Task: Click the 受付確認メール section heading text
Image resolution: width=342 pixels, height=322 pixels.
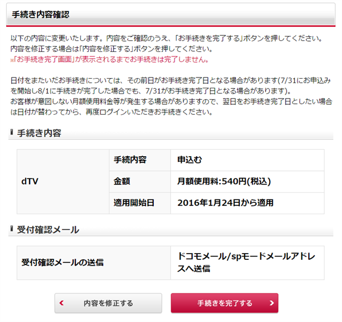Action: click(48, 230)
